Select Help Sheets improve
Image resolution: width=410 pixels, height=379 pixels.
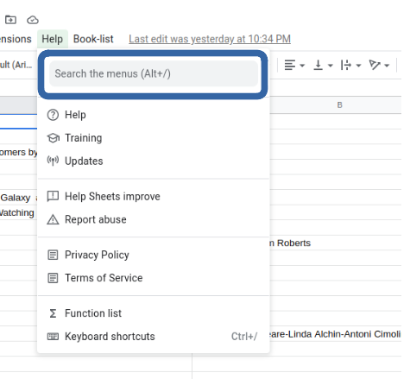click(x=154, y=197)
